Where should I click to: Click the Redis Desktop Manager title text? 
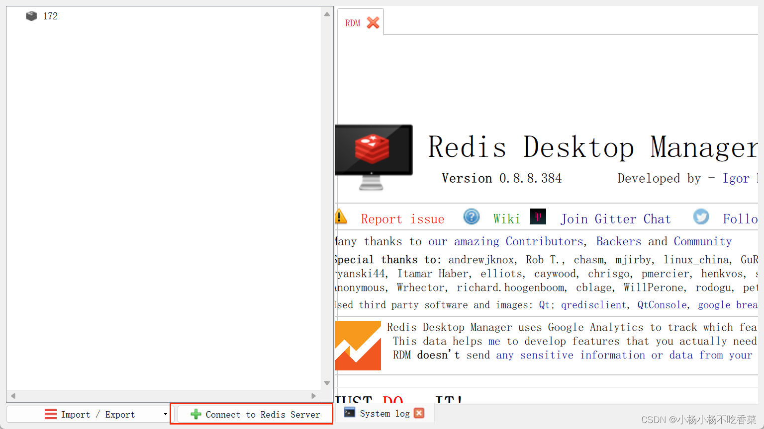point(593,147)
